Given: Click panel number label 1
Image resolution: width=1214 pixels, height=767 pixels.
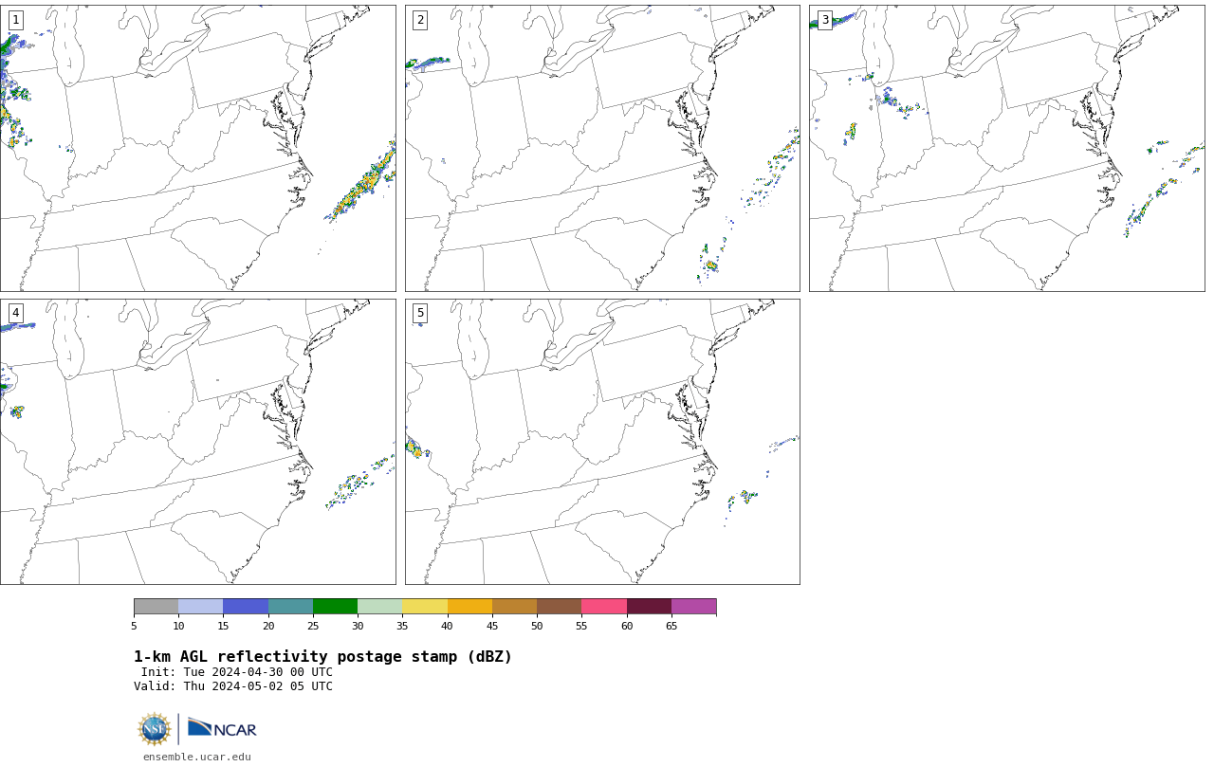Looking at the screenshot, I should [15, 20].
